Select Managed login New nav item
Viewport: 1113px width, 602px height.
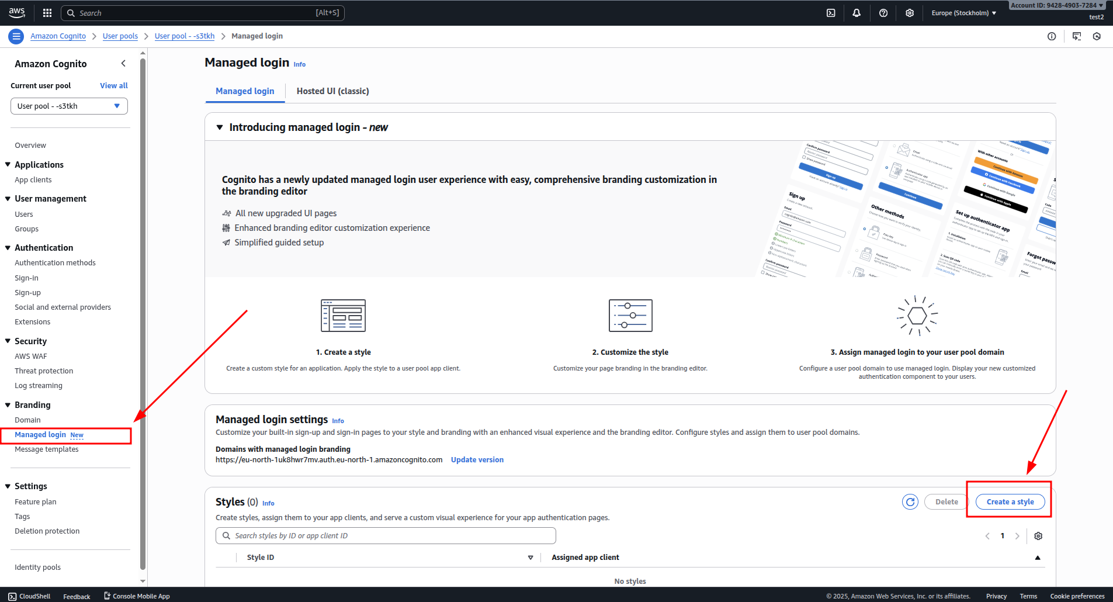tap(49, 435)
